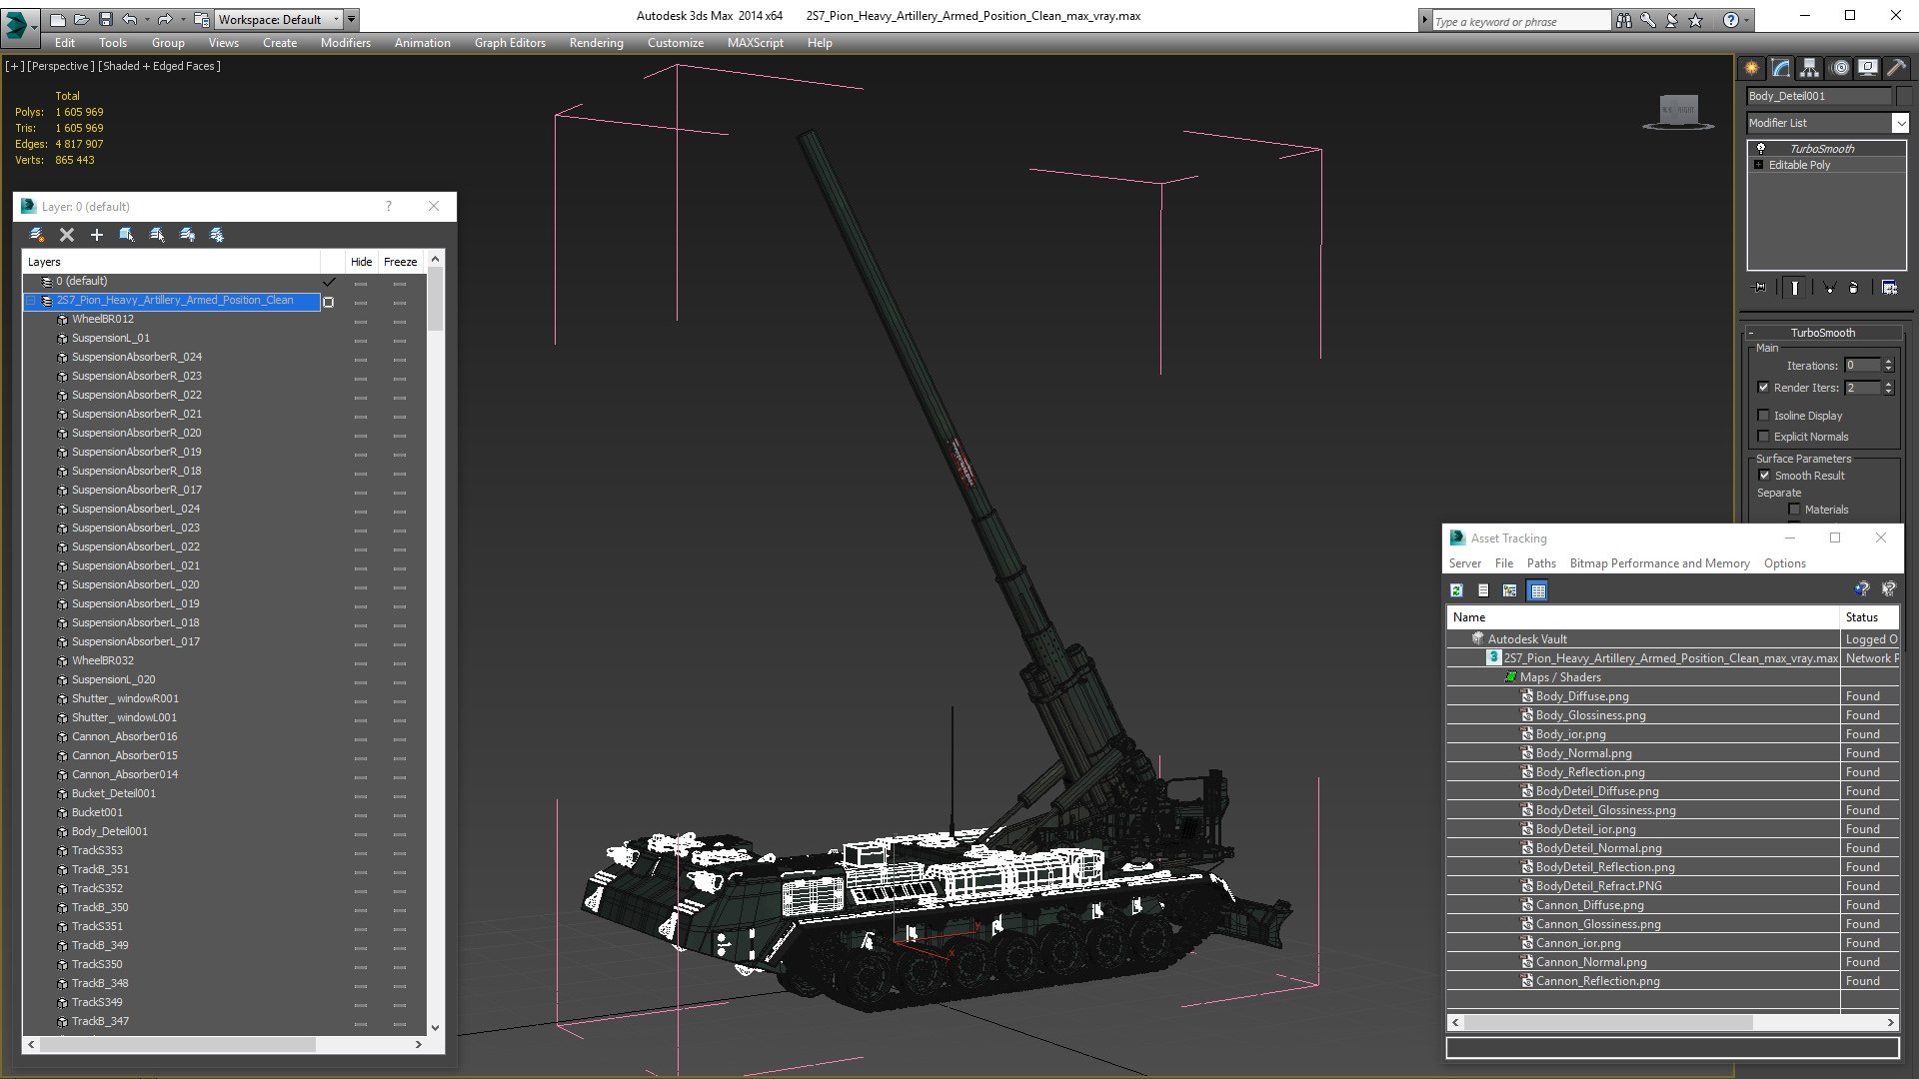Screen dimensions: 1919x1079
Task: Click Create New Layer icon in Layer dialog
Action: click(x=37, y=235)
